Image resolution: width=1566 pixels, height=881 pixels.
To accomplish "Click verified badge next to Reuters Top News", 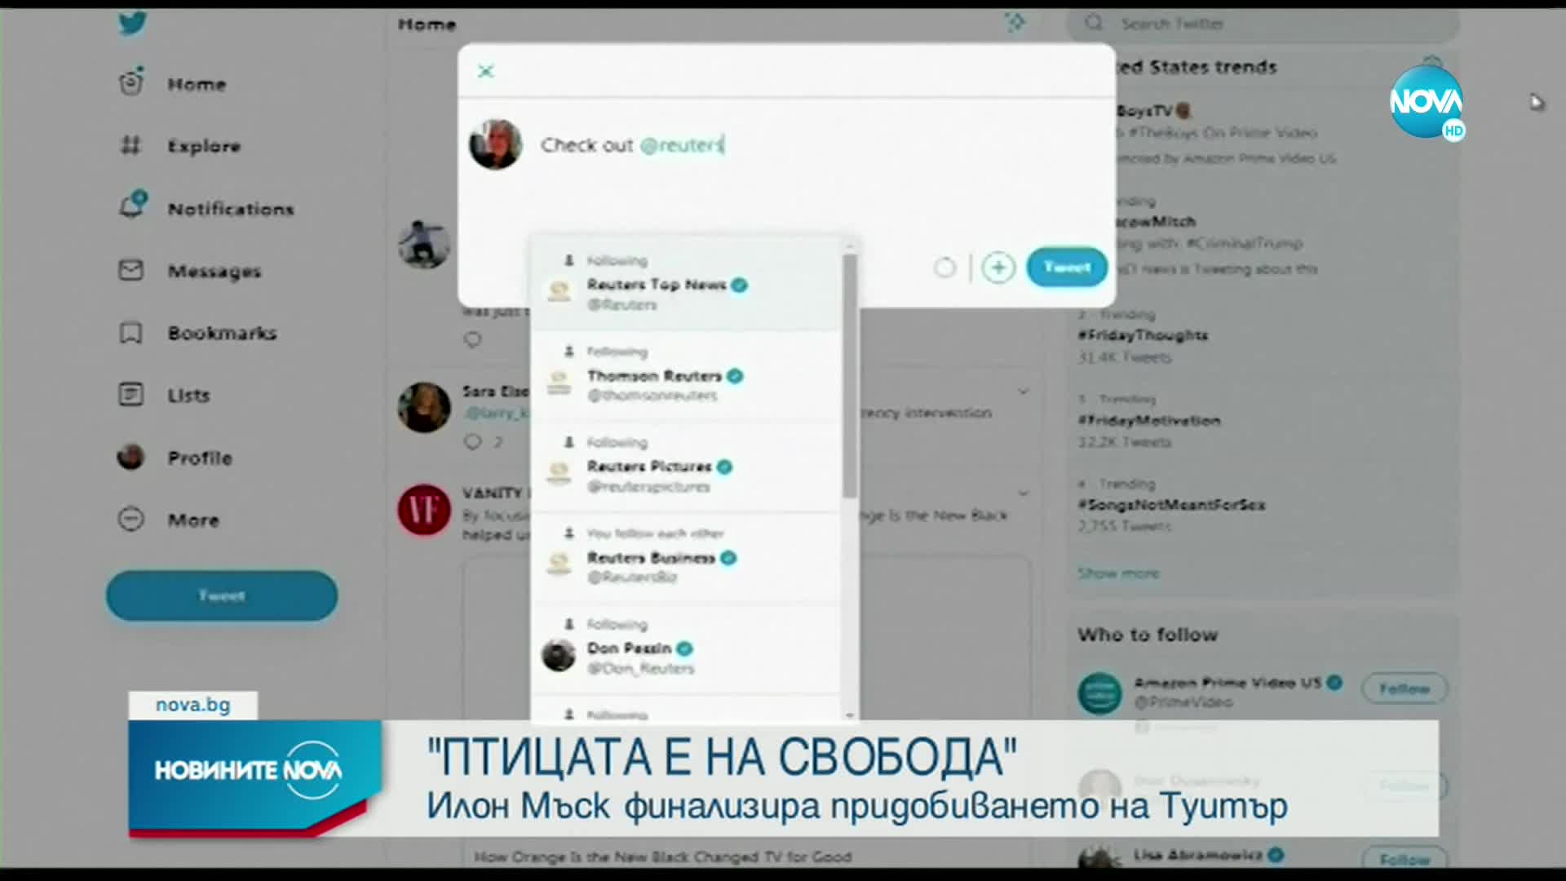I will [x=739, y=285].
